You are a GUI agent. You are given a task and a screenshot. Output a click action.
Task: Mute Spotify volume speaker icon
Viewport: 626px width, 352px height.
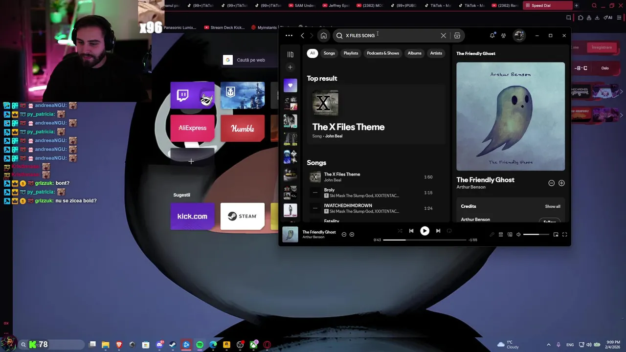coord(518,235)
